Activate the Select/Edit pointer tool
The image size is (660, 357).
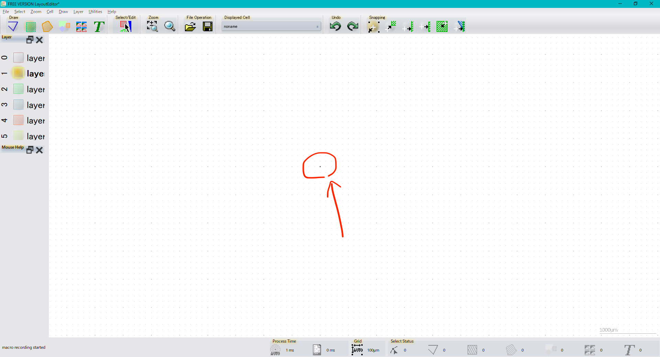click(x=126, y=26)
